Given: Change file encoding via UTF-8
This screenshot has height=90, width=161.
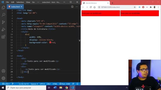Looking at the screenshot, I should click(42, 84).
